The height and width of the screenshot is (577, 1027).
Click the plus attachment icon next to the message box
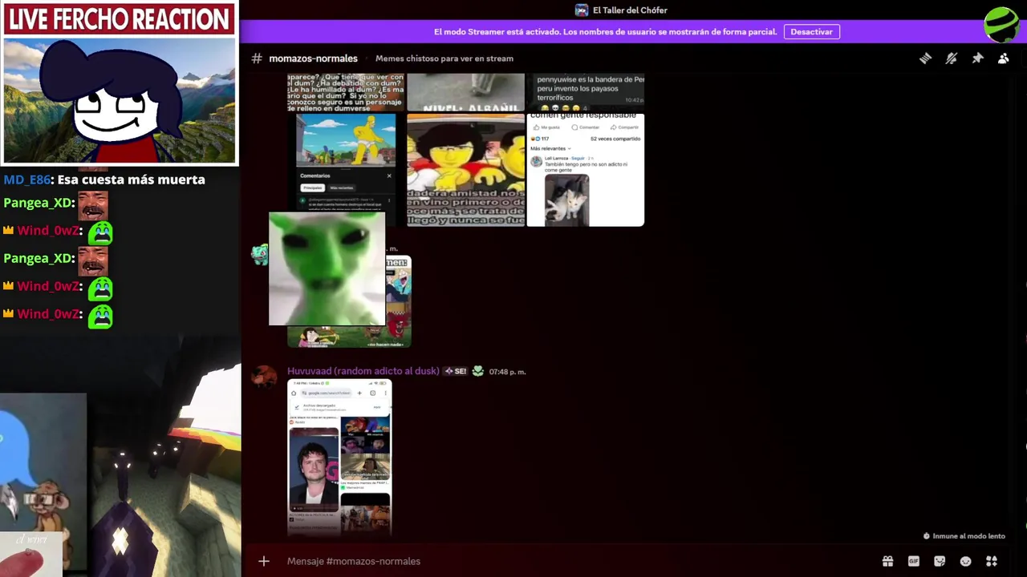coord(263,561)
